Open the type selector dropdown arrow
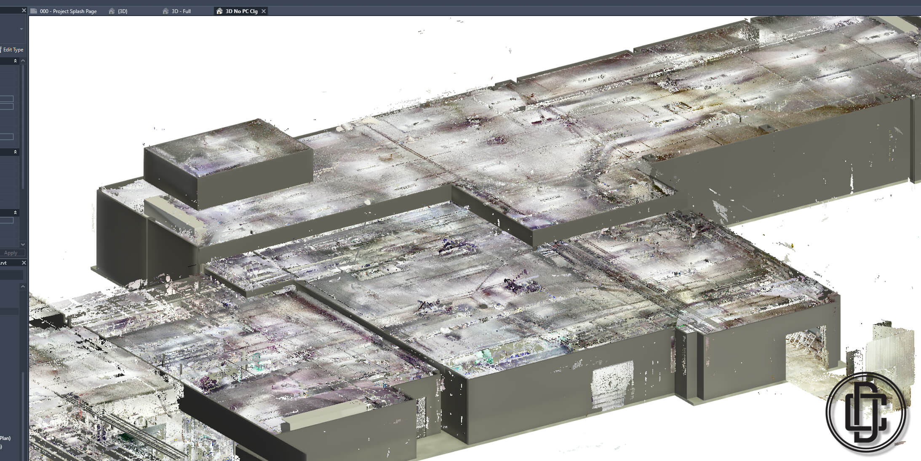921x461 pixels. click(x=21, y=29)
